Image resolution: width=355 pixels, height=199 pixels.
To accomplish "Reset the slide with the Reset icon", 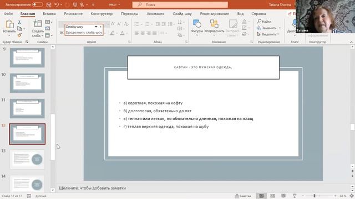I will coord(48,28).
